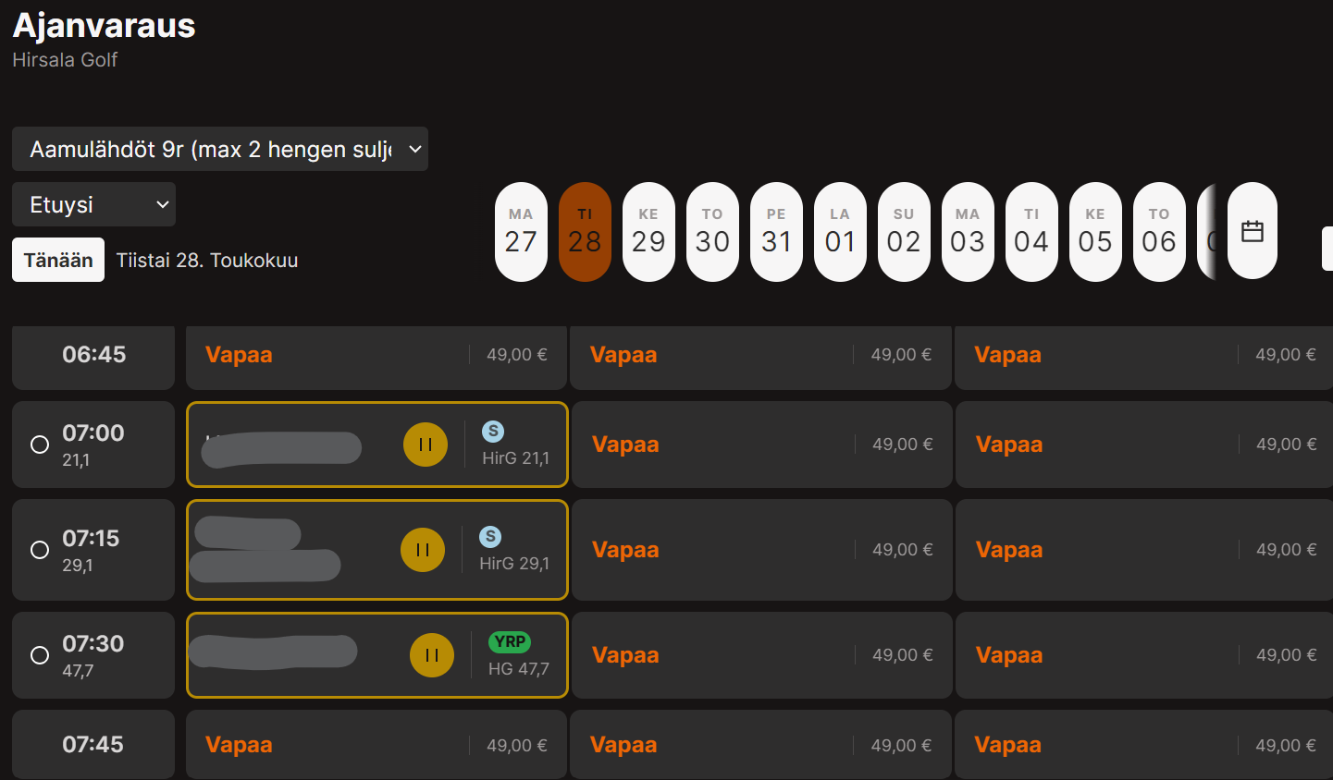Screen dimensions: 1333x780
Task: Book the last Vapaa slot at 07:45
Action: (1145, 745)
